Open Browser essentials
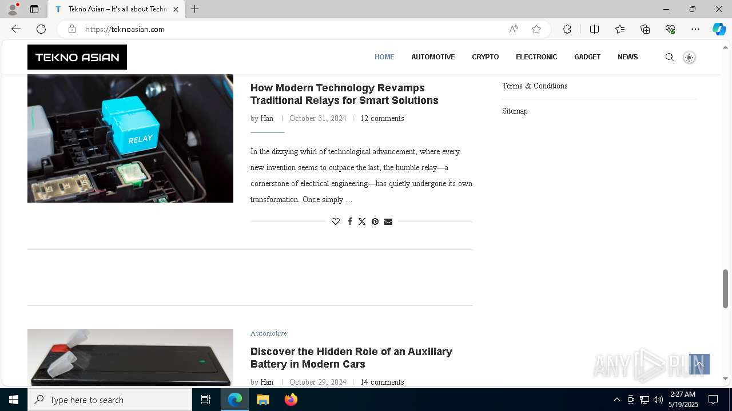732x411 pixels. (x=670, y=29)
